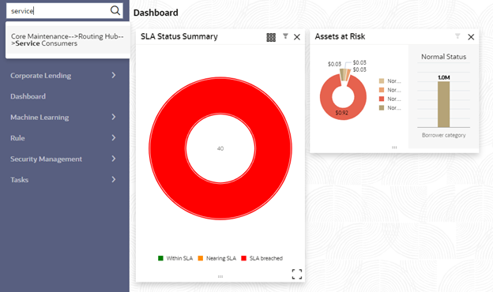Click the 'SLA Status Summary' title

pos(179,36)
